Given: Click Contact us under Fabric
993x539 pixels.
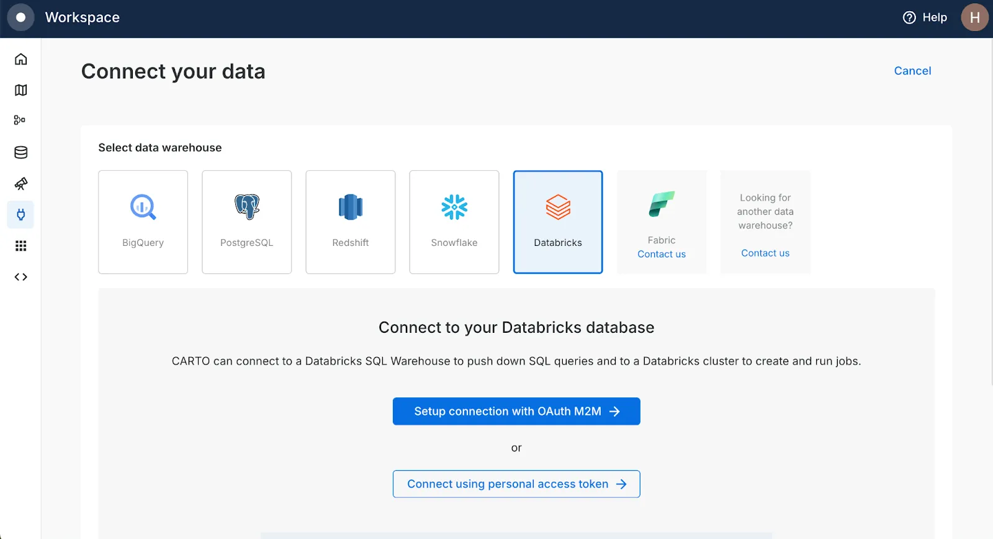Looking at the screenshot, I should tap(662, 254).
